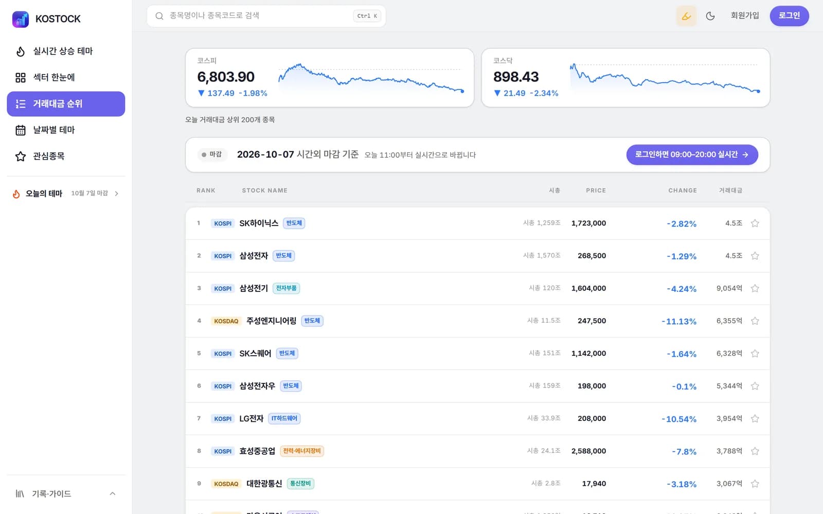Favorite 효성중공업 with its star
823x514 pixels.
755,451
